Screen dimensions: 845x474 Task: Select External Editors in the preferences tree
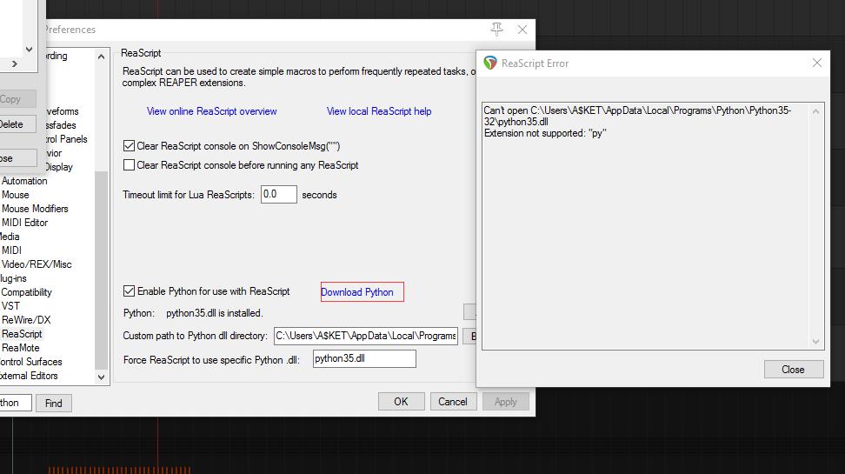(29, 376)
